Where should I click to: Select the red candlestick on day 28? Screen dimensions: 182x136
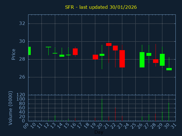pos(156,61)
